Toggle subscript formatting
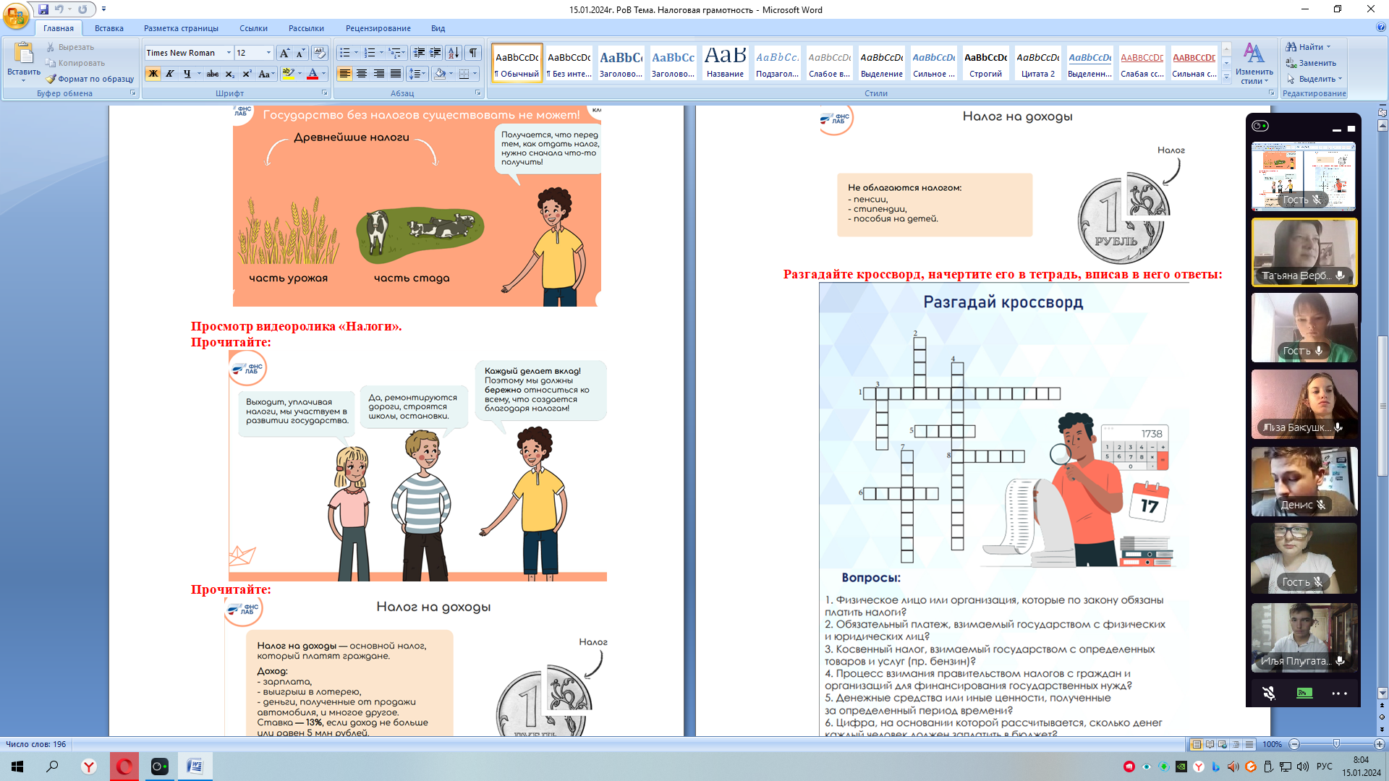Viewport: 1389px width, 781px height. click(x=229, y=74)
